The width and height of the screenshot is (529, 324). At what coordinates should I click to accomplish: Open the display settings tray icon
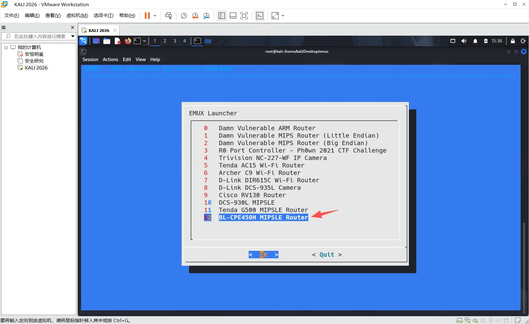(x=453, y=41)
